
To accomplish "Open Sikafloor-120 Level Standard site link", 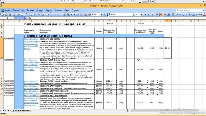I will 32,101.
